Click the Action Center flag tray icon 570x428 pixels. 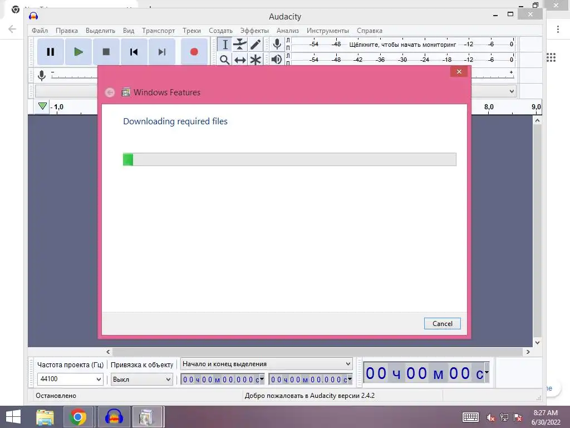518,417
